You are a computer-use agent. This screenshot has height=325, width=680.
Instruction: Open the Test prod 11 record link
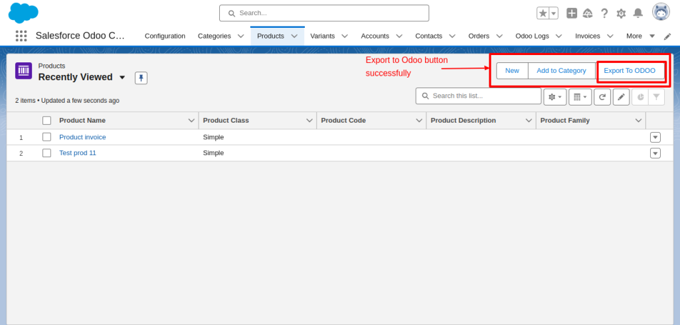coord(78,153)
